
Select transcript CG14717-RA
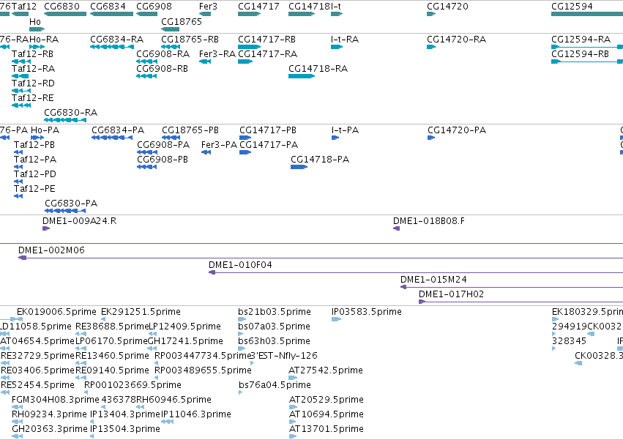(267, 54)
